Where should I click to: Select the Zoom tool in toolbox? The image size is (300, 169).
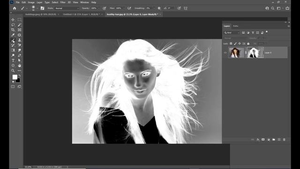[x=13, y=71]
